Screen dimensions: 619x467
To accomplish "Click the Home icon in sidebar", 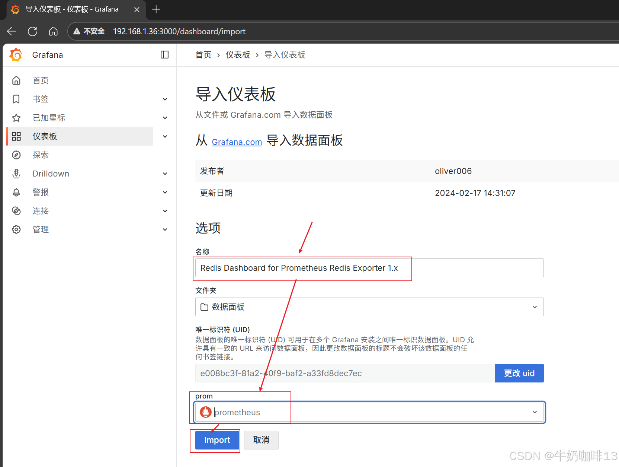I will 16,80.
